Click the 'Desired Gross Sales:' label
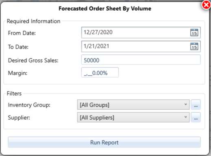The image size is (211, 156). click(x=33, y=60)
